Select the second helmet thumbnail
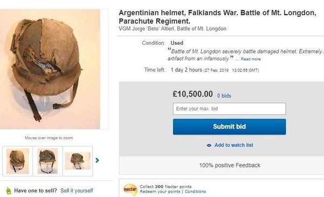 48,161
